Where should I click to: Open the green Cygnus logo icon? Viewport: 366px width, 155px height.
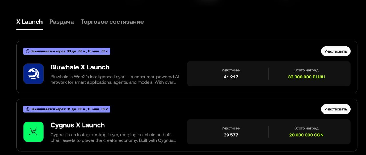tap(33, 132)
